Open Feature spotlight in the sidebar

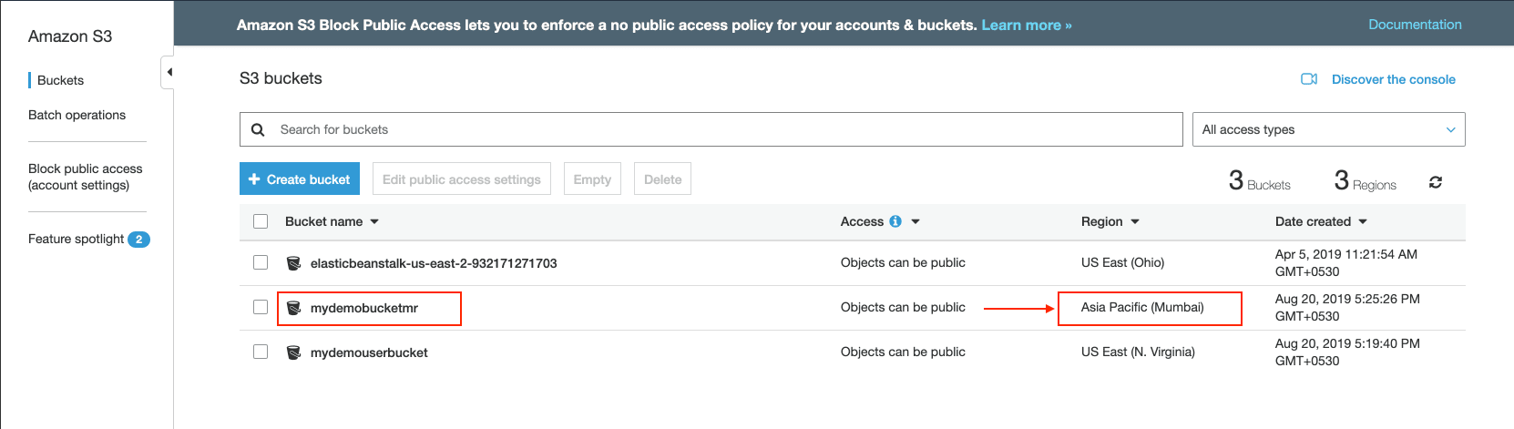76,239
